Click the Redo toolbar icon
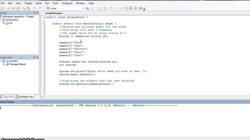The width and height of the screenshot is (250, 140). click(40, 8)
